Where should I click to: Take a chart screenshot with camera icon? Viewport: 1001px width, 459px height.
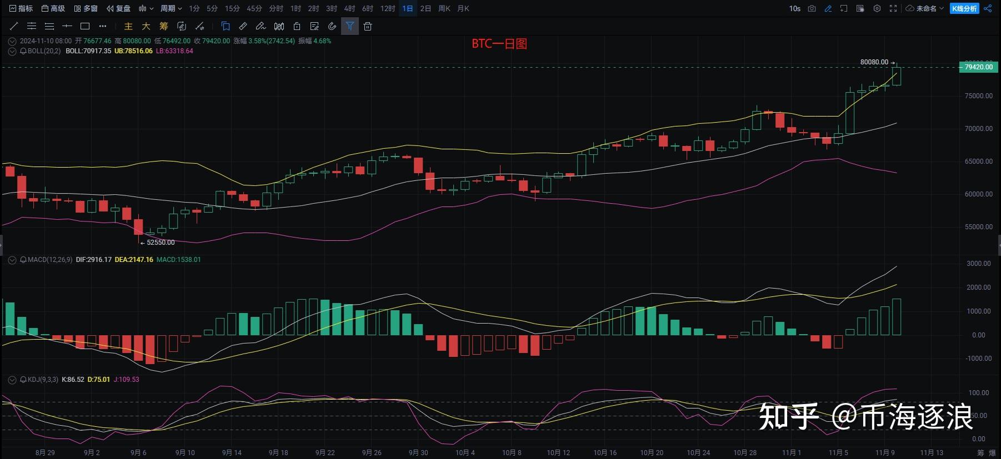point(812,8)
